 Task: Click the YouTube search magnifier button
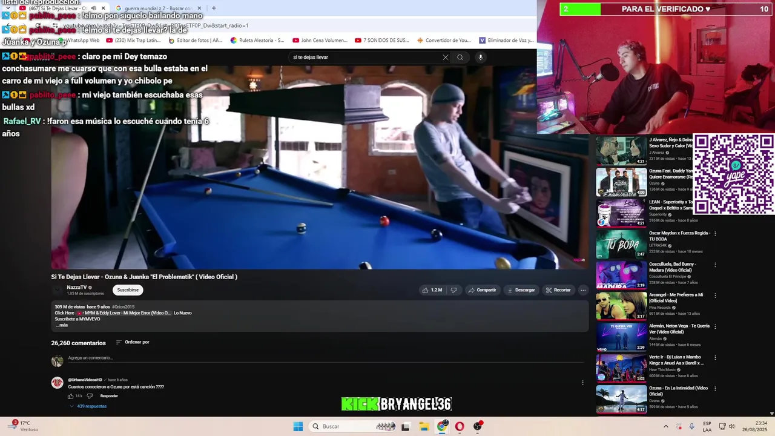coord(460,57)
